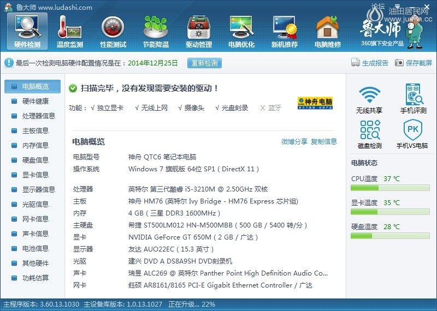Click the 神舟 HM76 motherboard text

213,201
